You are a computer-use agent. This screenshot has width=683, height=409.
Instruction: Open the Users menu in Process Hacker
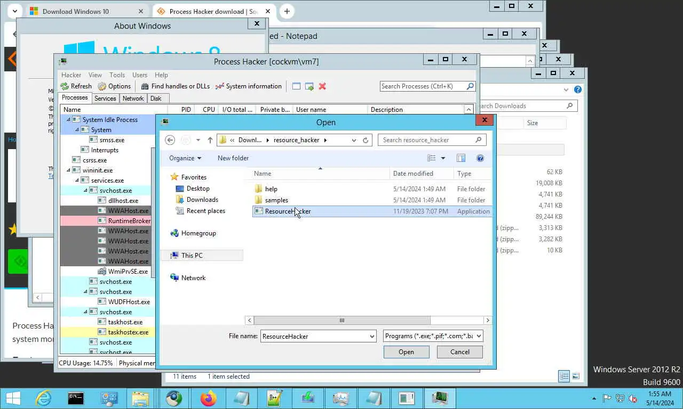140,75
